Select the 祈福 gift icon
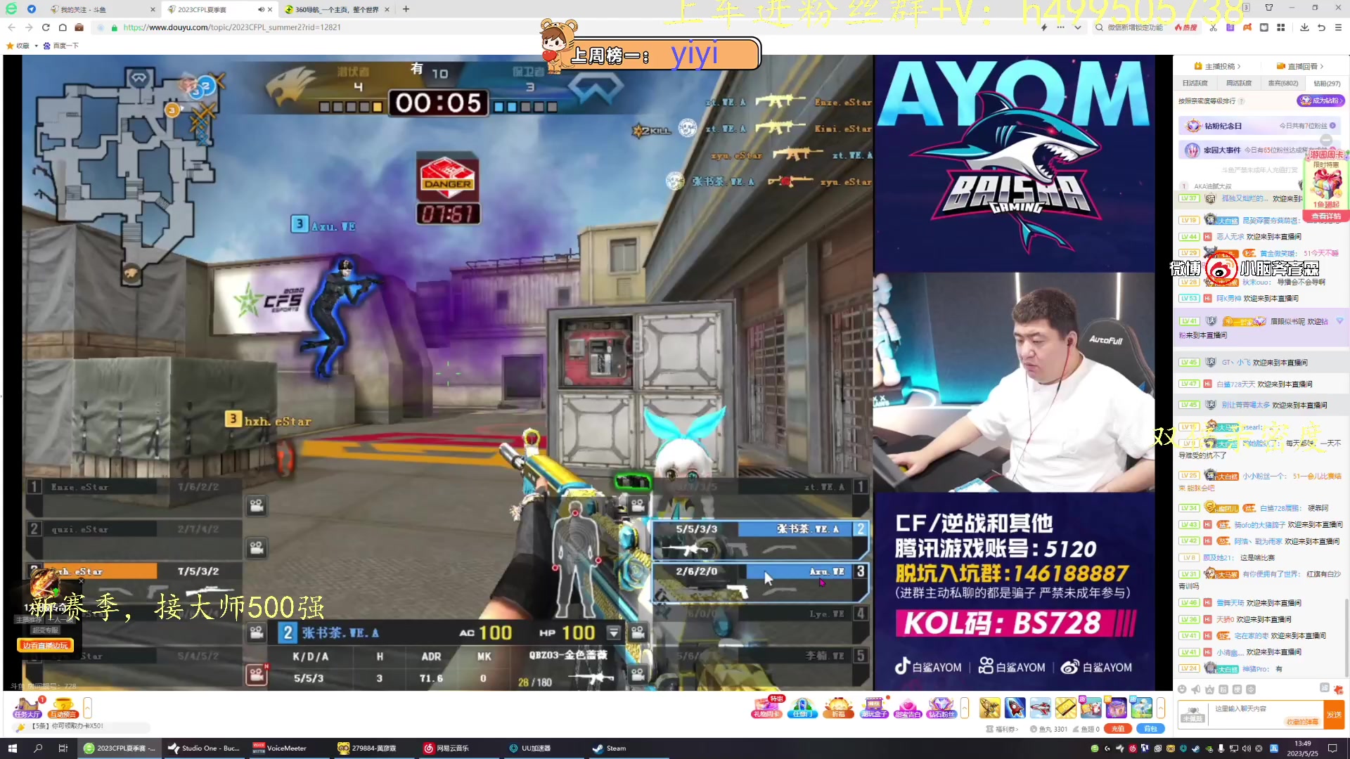1350x759 pixels. tap(838, 707)
